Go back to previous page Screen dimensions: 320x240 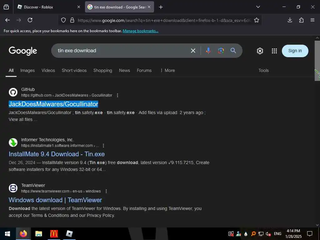coord(7,20)
